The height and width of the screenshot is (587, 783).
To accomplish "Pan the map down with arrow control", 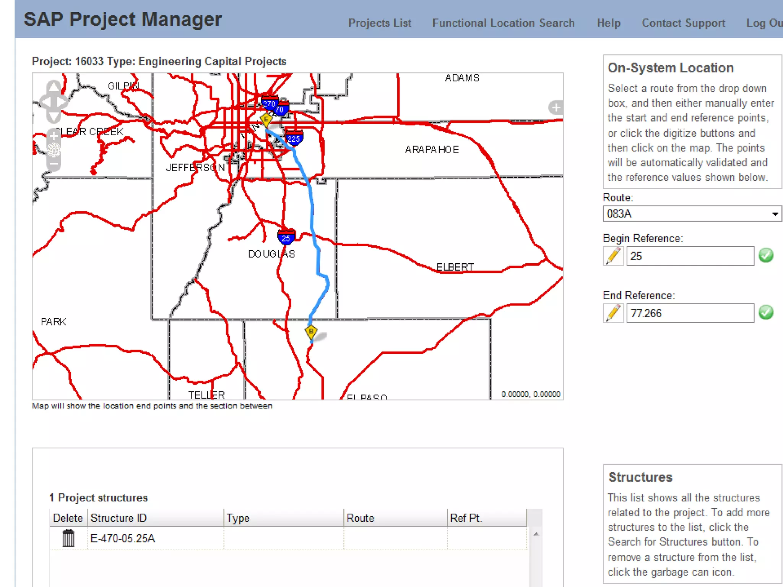I will pos(54,117).
